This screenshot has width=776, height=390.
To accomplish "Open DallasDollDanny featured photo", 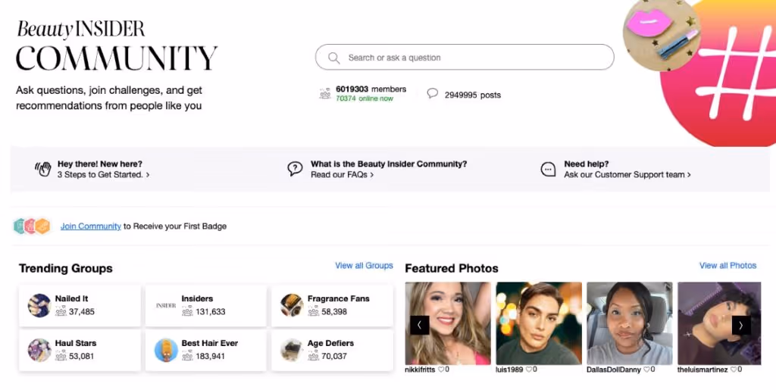I will point(630,323).
